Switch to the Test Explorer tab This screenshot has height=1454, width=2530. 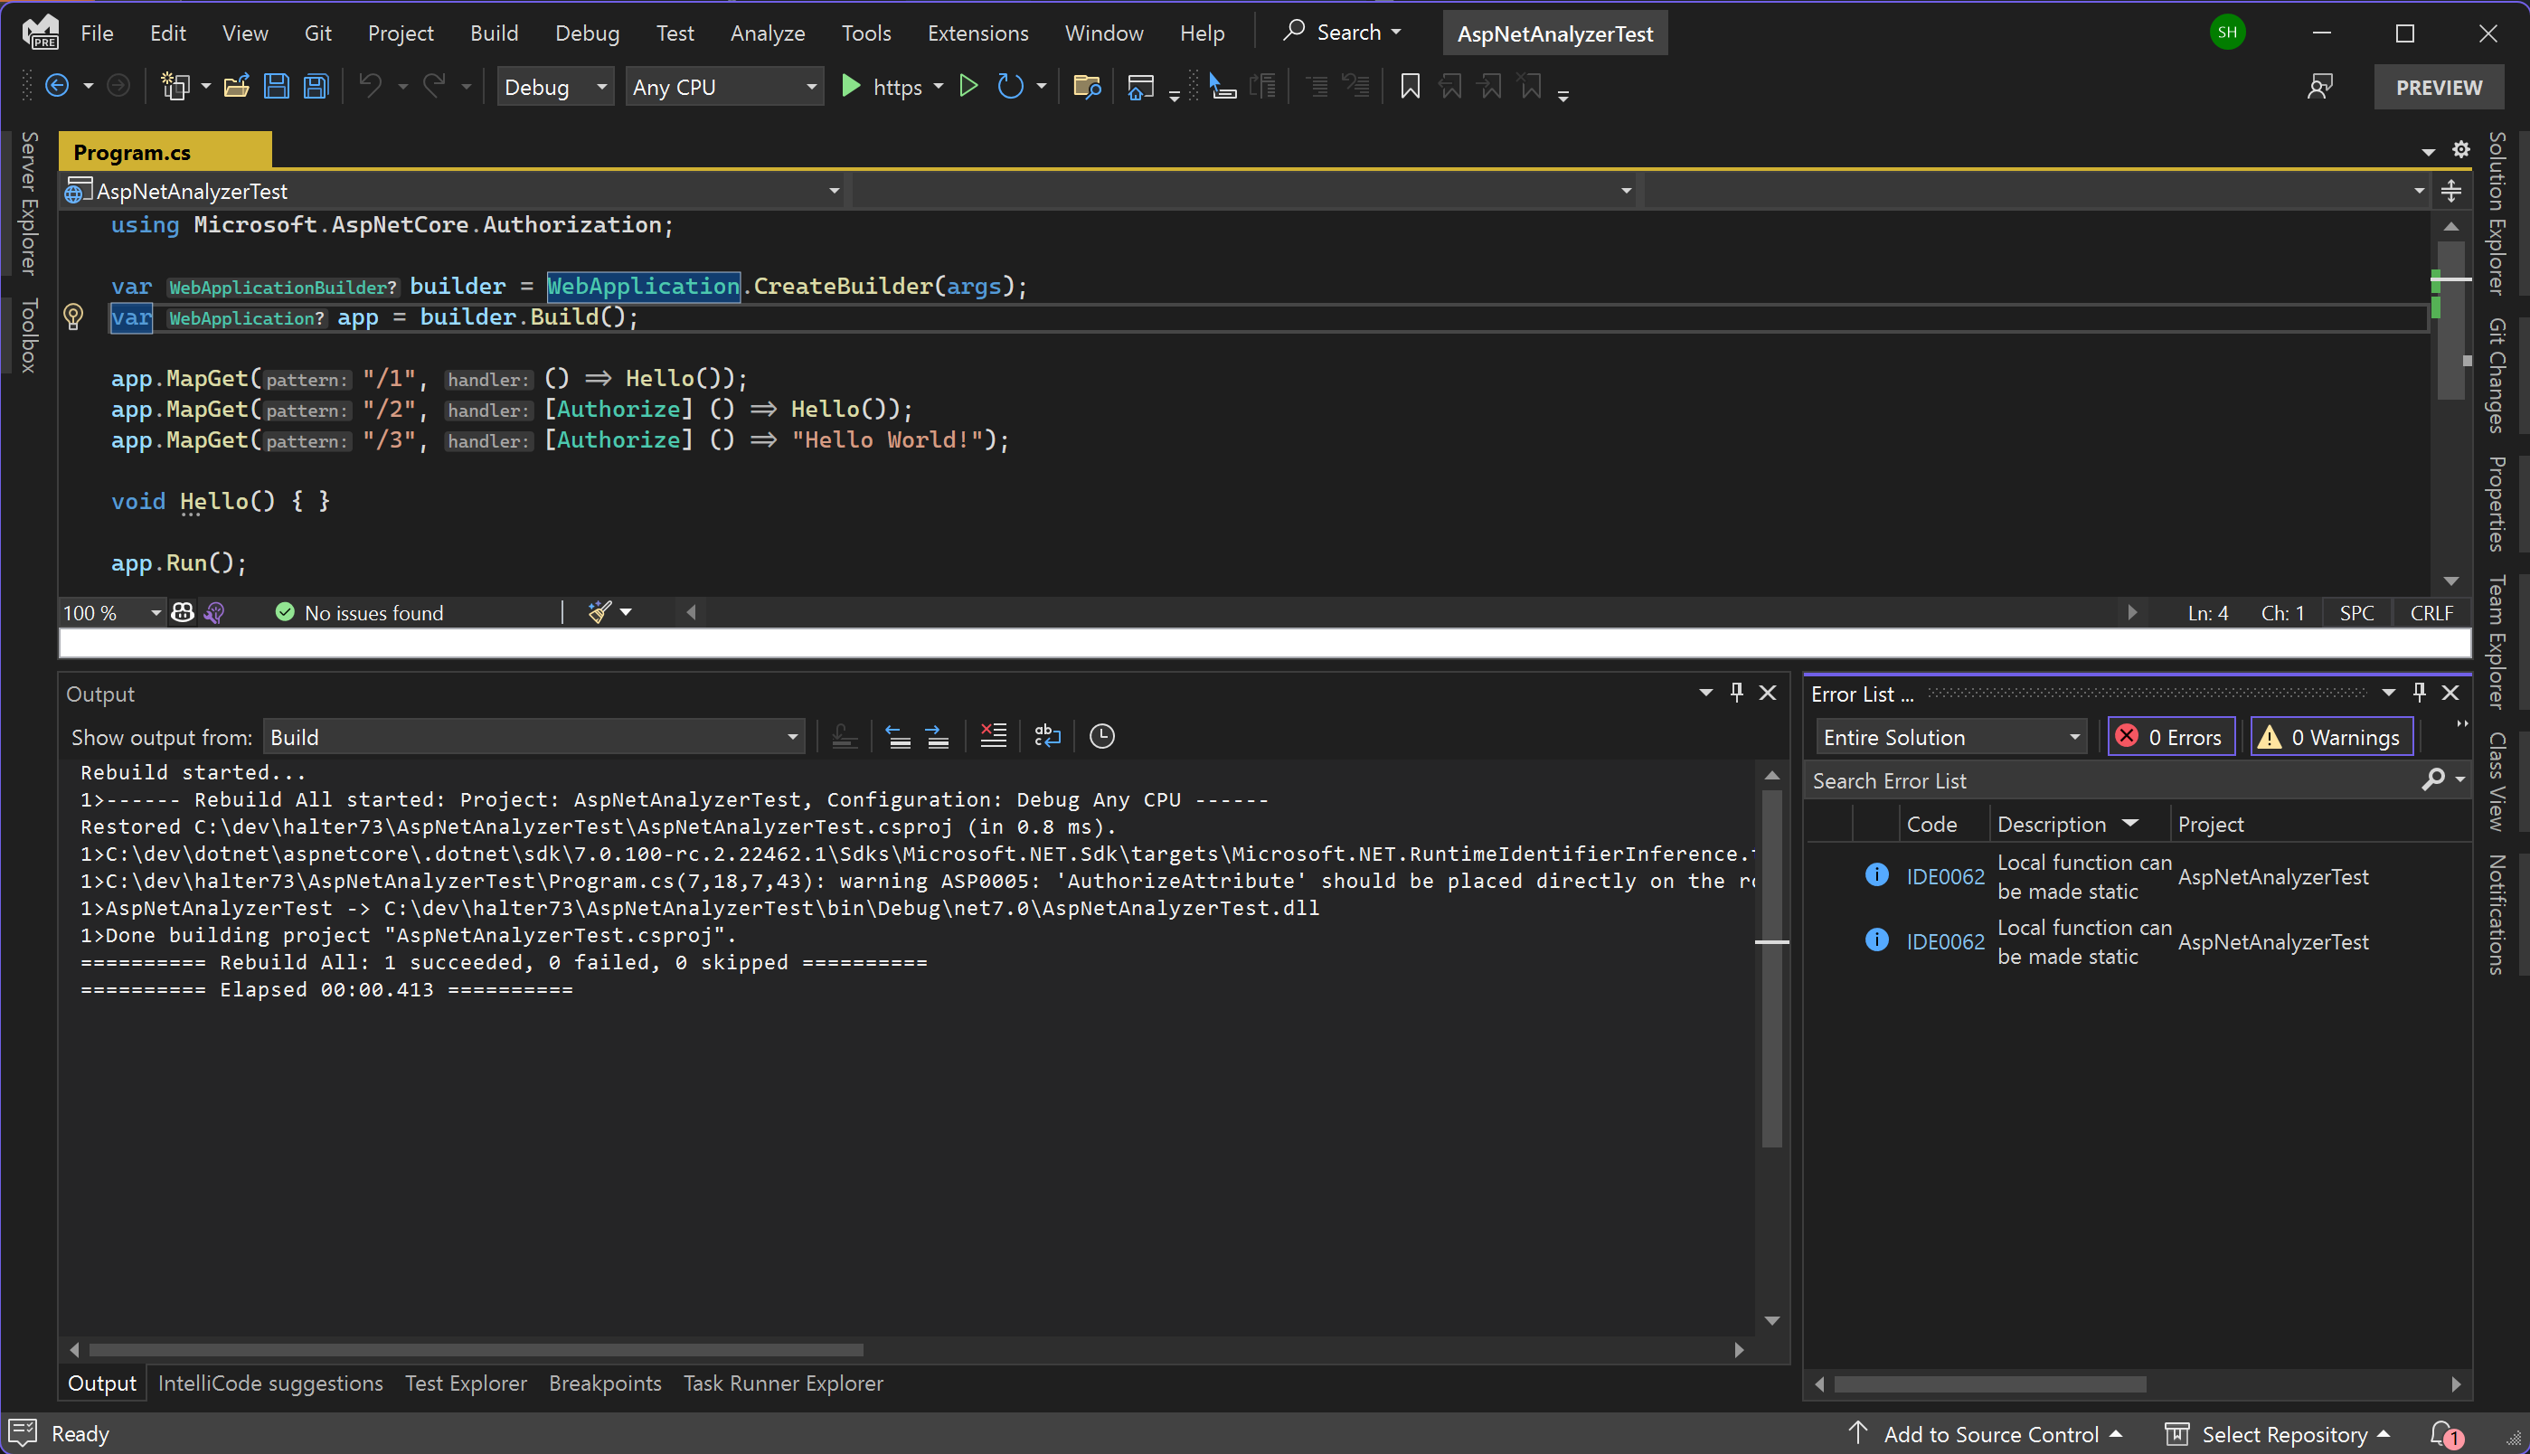click(466, 1383)
